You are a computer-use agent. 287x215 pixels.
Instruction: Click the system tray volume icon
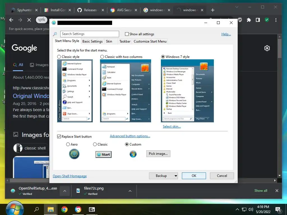[251, 209]
